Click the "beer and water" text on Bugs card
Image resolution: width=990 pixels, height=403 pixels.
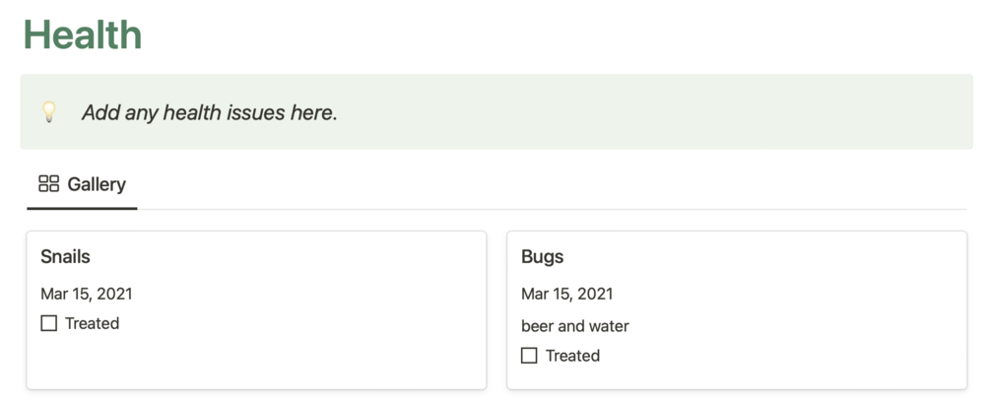575,326
